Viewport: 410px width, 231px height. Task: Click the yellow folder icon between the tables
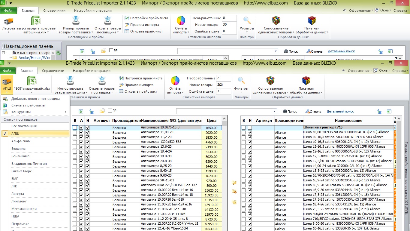234,183
